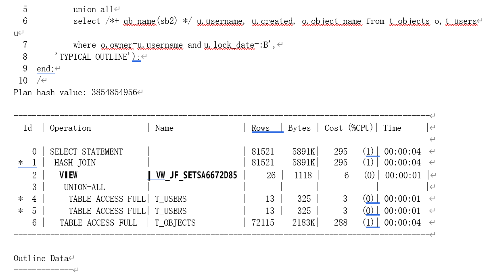The height and width of the screenshot is (274, 489).
Task: Click bytes value '1118'
Action: (x=303, y=175)
